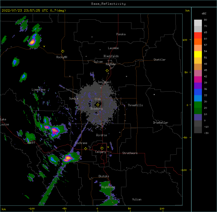Image resolution: width=217 pixels, height=212 pixels.
Task: Click the yellow diamond marker below RedDeer
Action: 107,71
